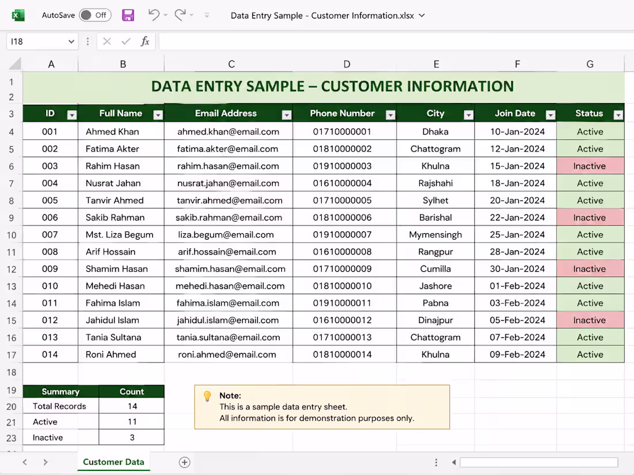Click the next sheet arrow
Viewport: 634px width, 475px height.
coord(46,462)
